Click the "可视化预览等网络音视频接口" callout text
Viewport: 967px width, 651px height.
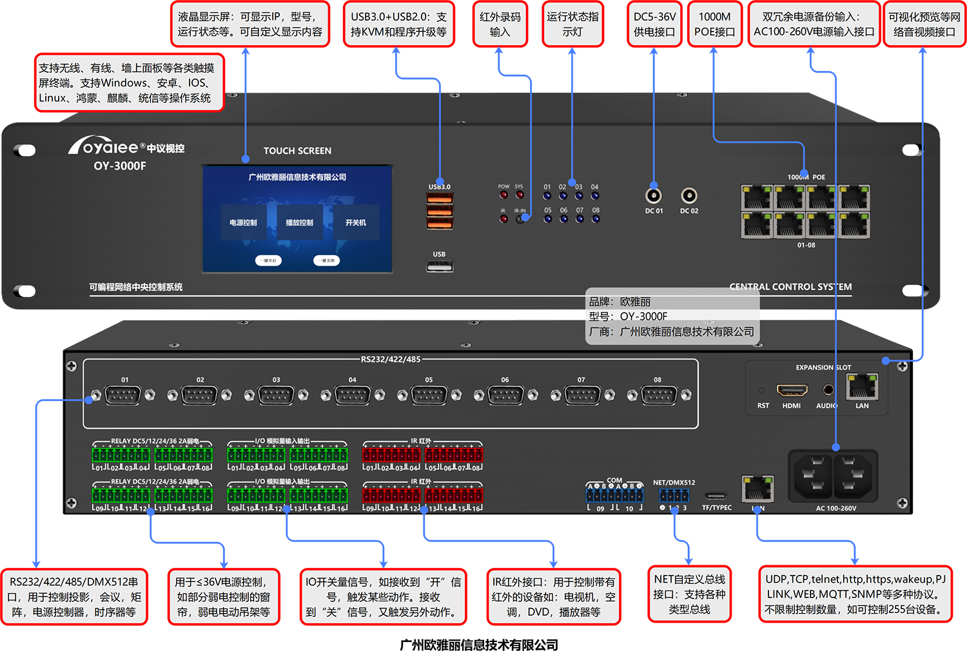point(924,24)
